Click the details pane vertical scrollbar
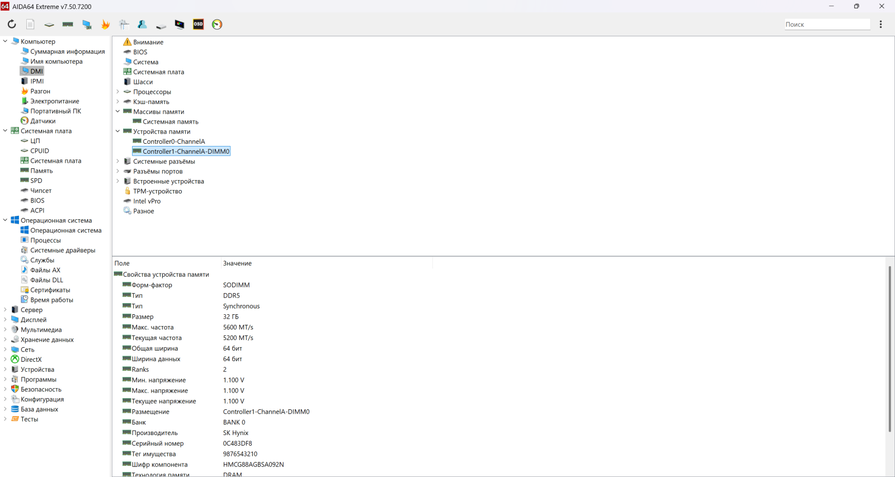Viewport: 895px width, 477px height. pyautogui.click(x=889, y=350)
